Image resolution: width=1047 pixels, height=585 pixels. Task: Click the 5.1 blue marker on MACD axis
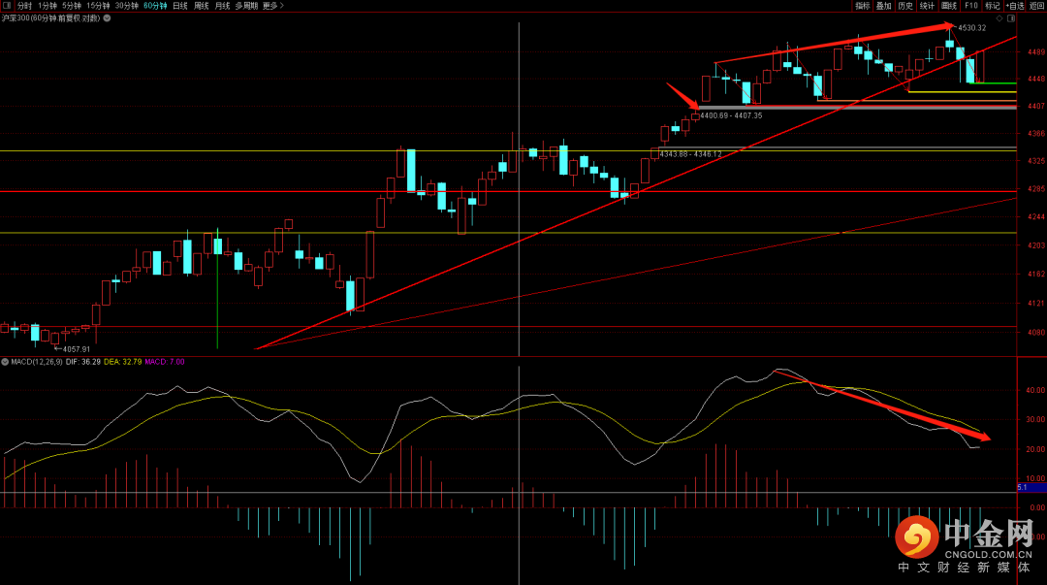pos(1031,487)
